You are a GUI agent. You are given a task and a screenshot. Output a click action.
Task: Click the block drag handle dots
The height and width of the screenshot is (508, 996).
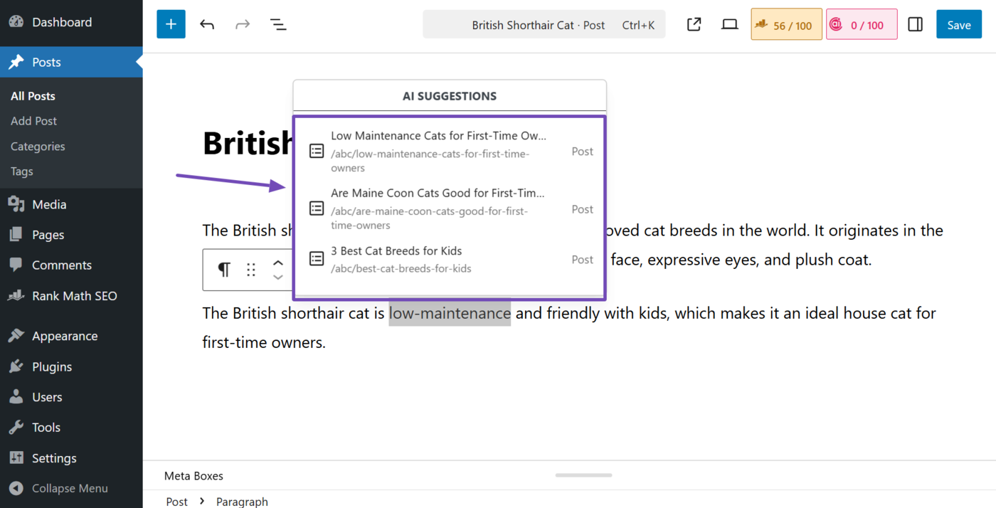point(251,270)
